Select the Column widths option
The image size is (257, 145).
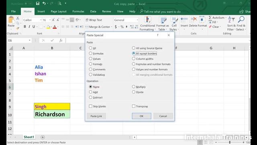click(134, 58)
